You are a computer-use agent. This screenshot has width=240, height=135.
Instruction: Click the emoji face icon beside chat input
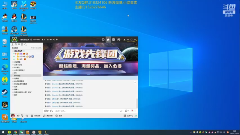click(x=51, y=111)
